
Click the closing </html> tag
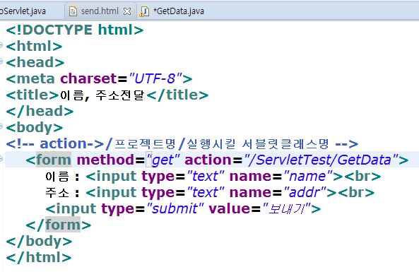coord(39,258)
